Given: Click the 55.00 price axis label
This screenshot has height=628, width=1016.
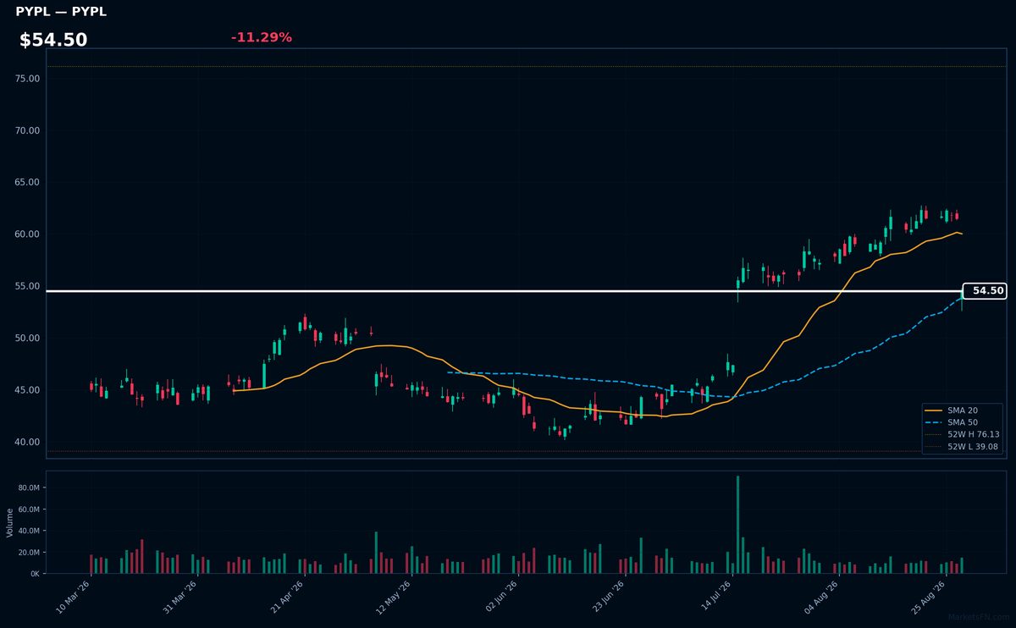Looking at the screenshot, I should 28,286.
